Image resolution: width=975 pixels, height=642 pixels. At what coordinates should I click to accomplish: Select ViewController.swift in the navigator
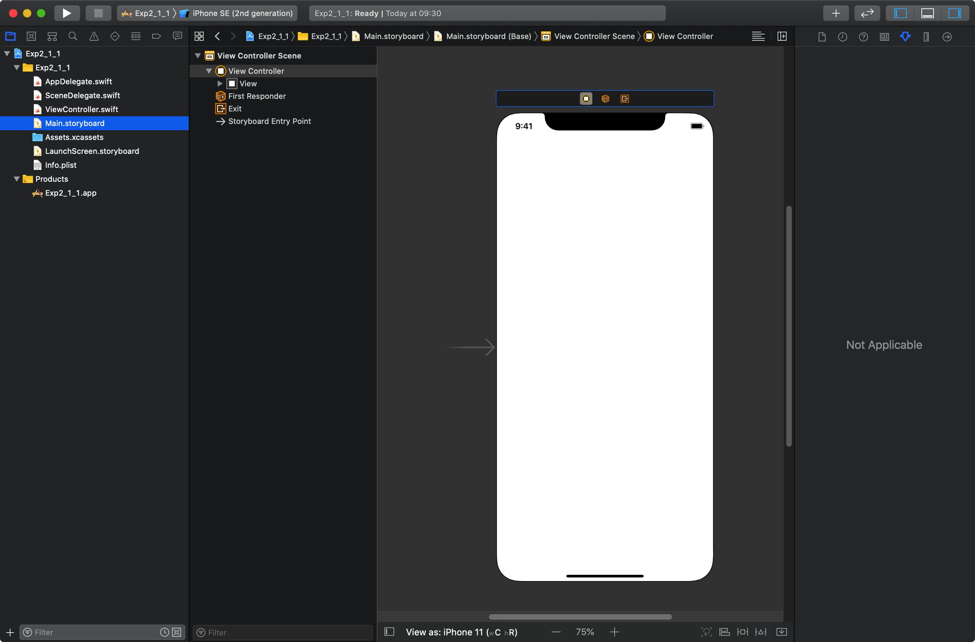click(x=81, y=109)
